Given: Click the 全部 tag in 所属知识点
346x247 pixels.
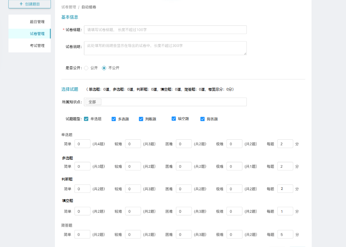Looking at the screenshot, I should tap(93, 102).
